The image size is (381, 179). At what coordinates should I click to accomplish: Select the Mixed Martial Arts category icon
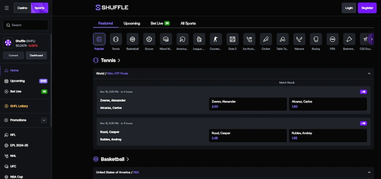[x=166, y=39]
